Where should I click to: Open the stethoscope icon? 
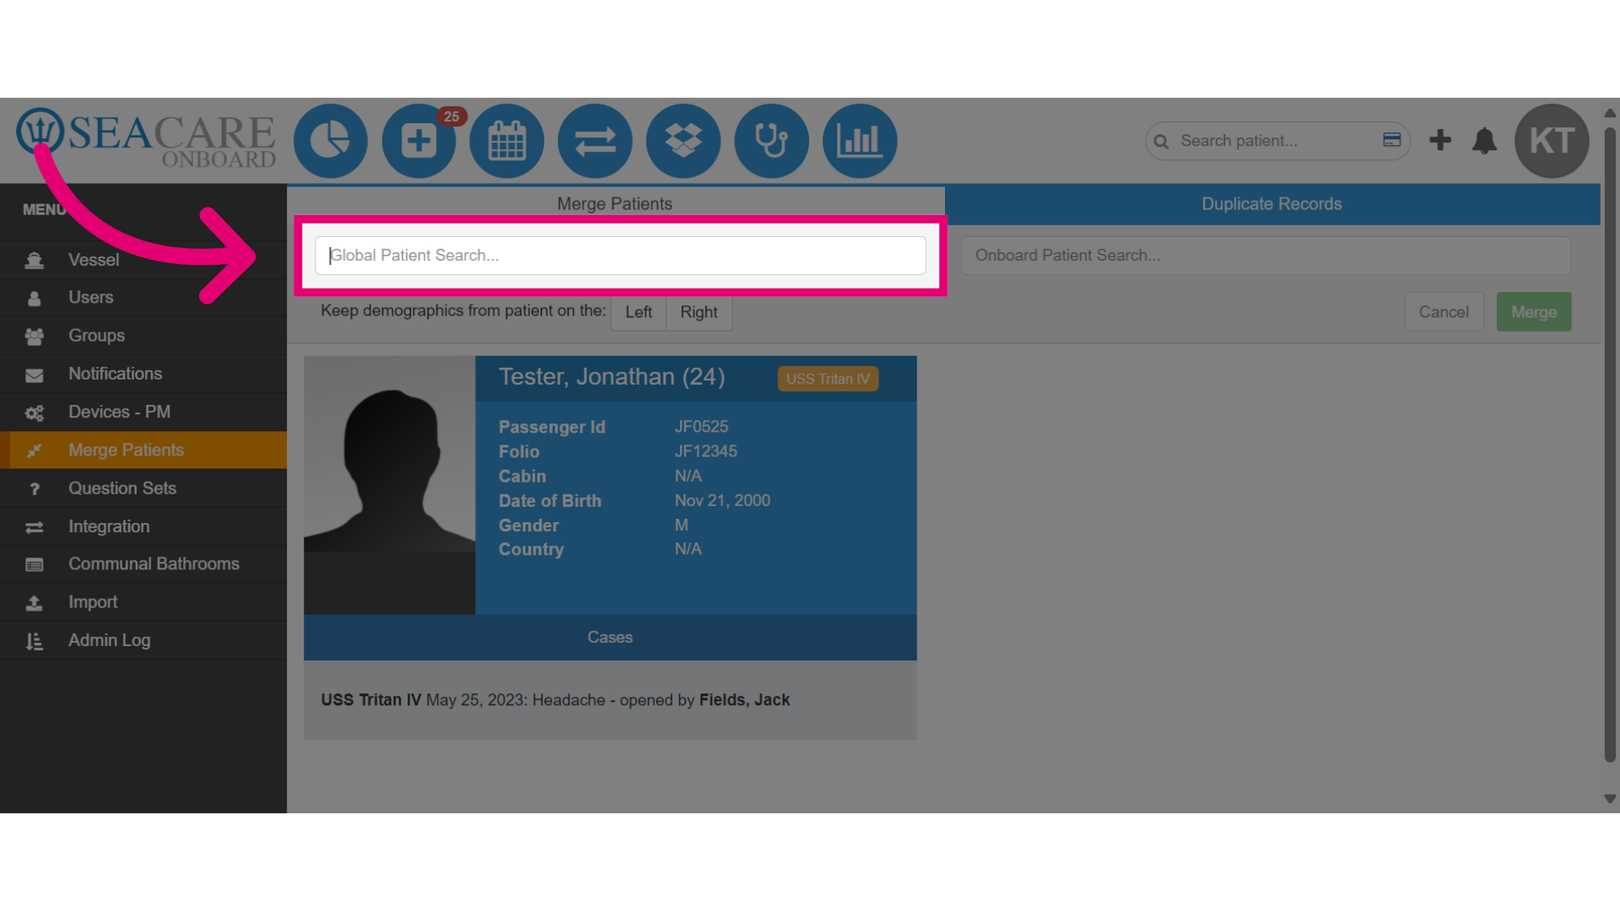tap(772, 141)
